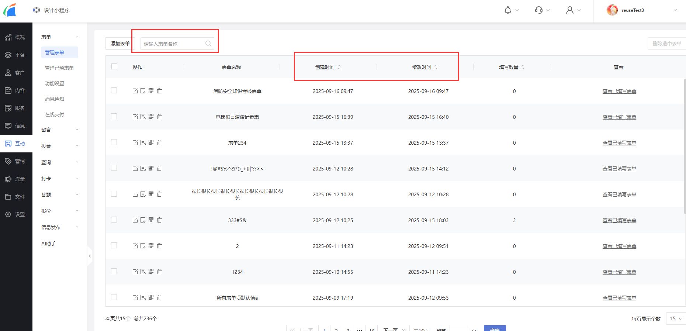Delete the 1234 form

point(159,272)
